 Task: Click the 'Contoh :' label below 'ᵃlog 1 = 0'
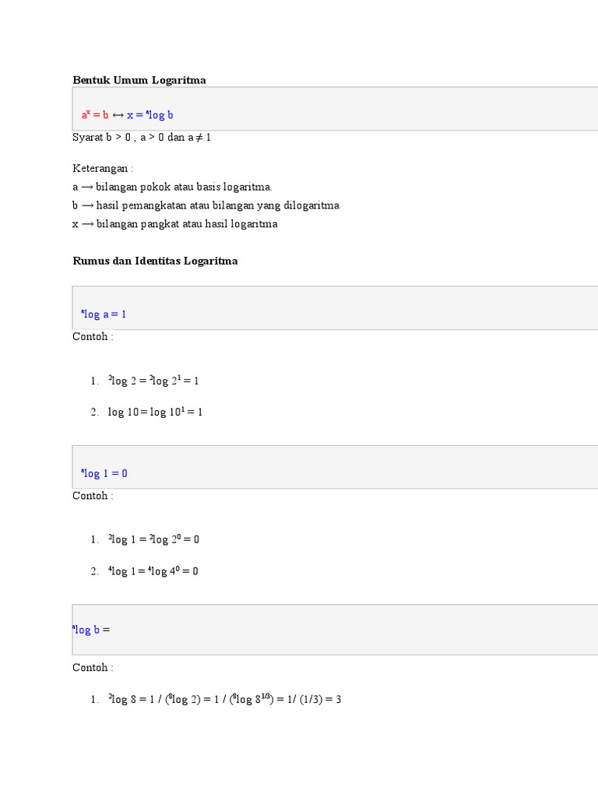click(x=93, y=496)
